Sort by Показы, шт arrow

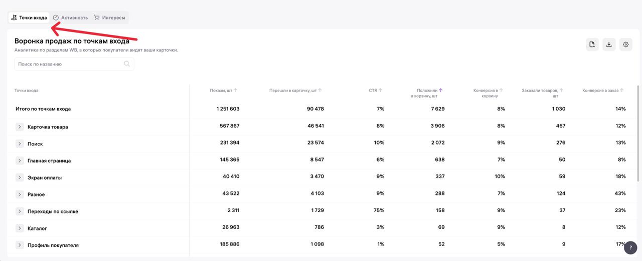click(x=236, y=90)
